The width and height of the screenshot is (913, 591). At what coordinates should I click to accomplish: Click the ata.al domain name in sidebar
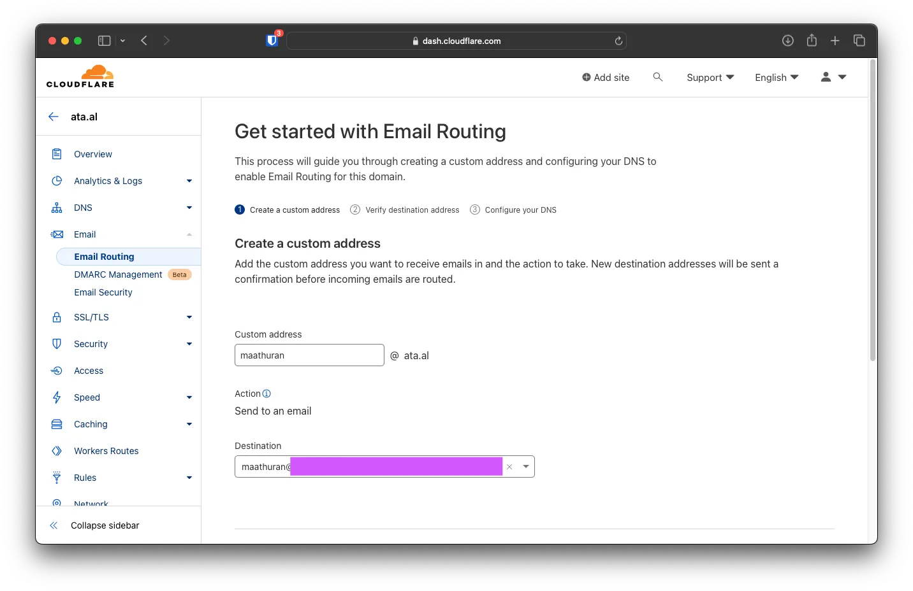click(84, 117)
